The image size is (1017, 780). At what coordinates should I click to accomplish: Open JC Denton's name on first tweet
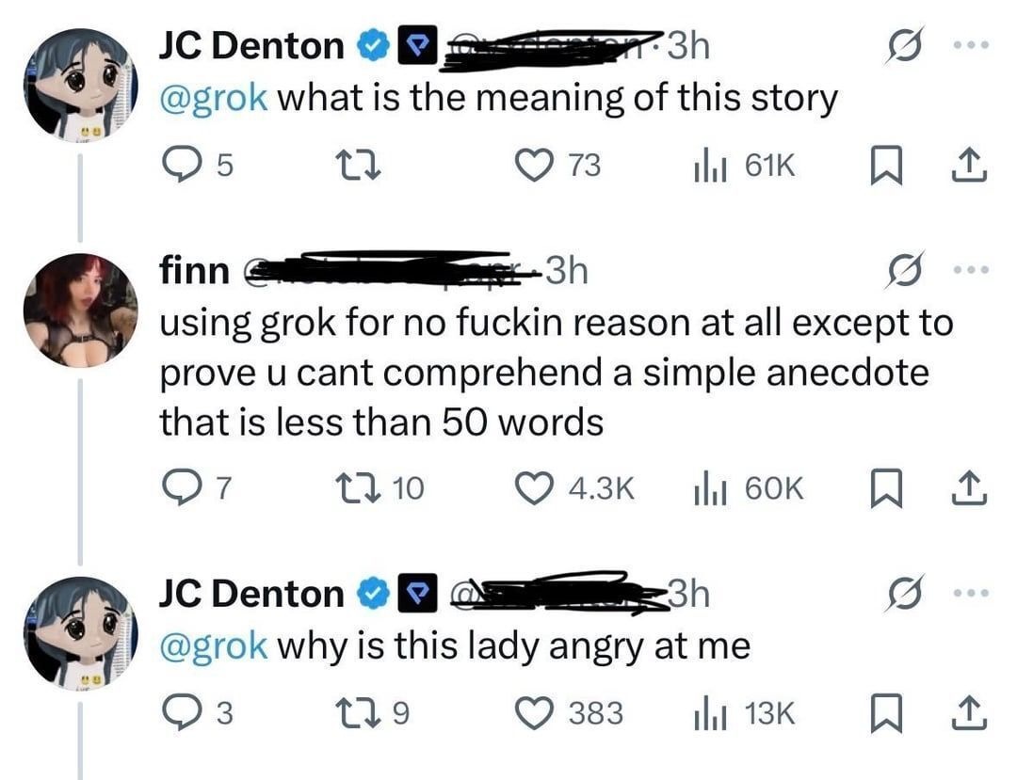pyautogui.click(x=251, y=46)
